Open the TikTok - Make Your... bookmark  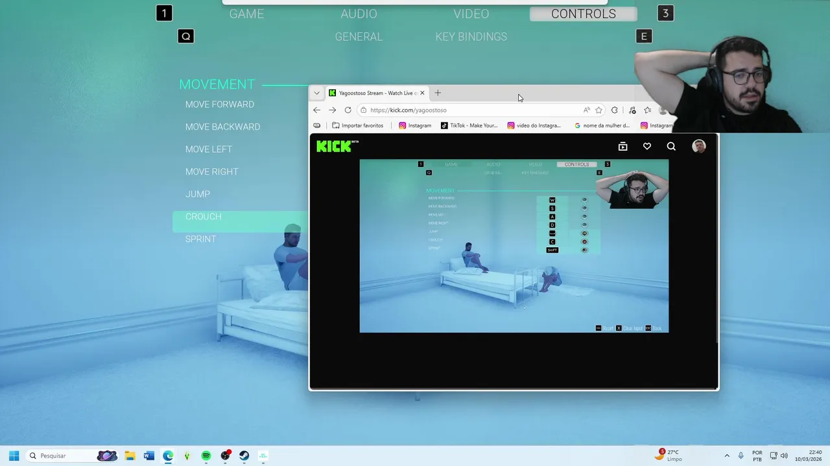[469, 126]
